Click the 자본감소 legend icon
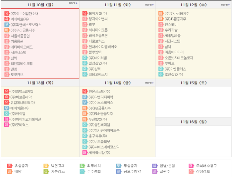Viewport: 232px width, 177px height. point(46,171)
